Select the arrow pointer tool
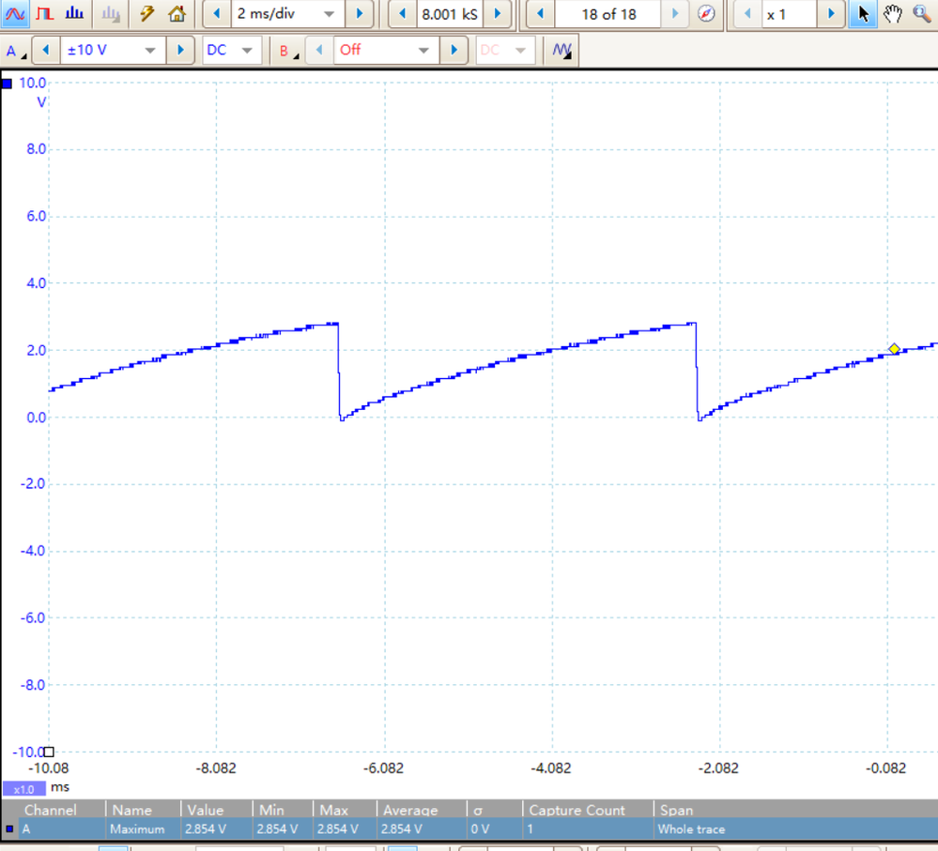The height and width of the screenshot is (851, 938). [x=863, y=14]
